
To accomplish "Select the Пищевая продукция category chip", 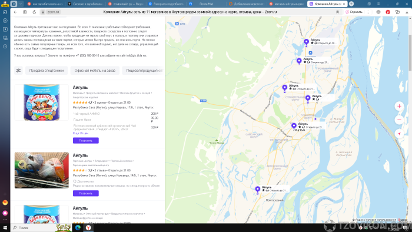I will 144,71.
